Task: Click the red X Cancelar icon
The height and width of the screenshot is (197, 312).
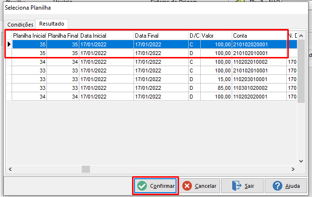Action: 187,186
